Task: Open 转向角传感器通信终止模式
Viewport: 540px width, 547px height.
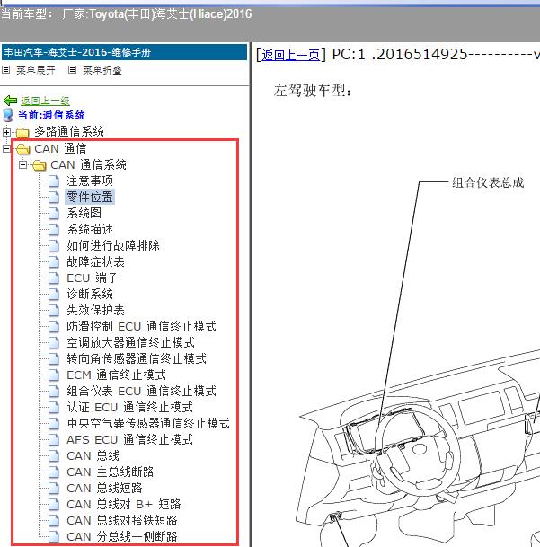Action: (x=137, y=358)
